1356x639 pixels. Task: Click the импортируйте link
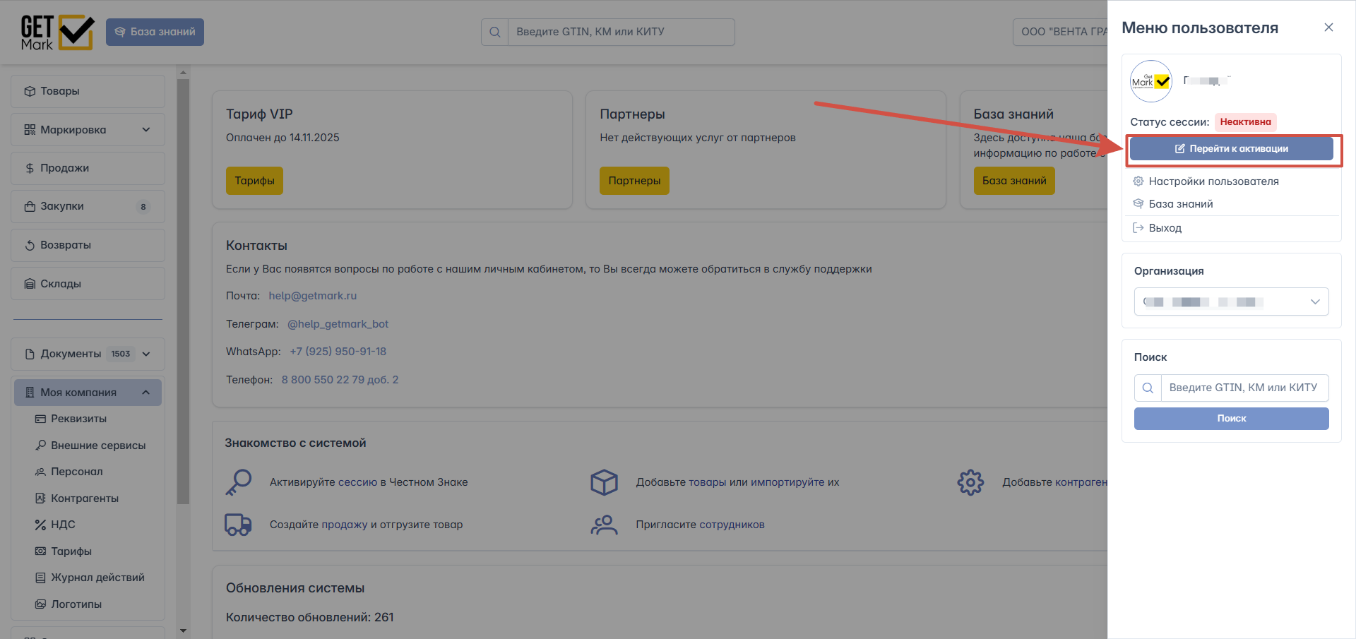click(x=787, y=482)
